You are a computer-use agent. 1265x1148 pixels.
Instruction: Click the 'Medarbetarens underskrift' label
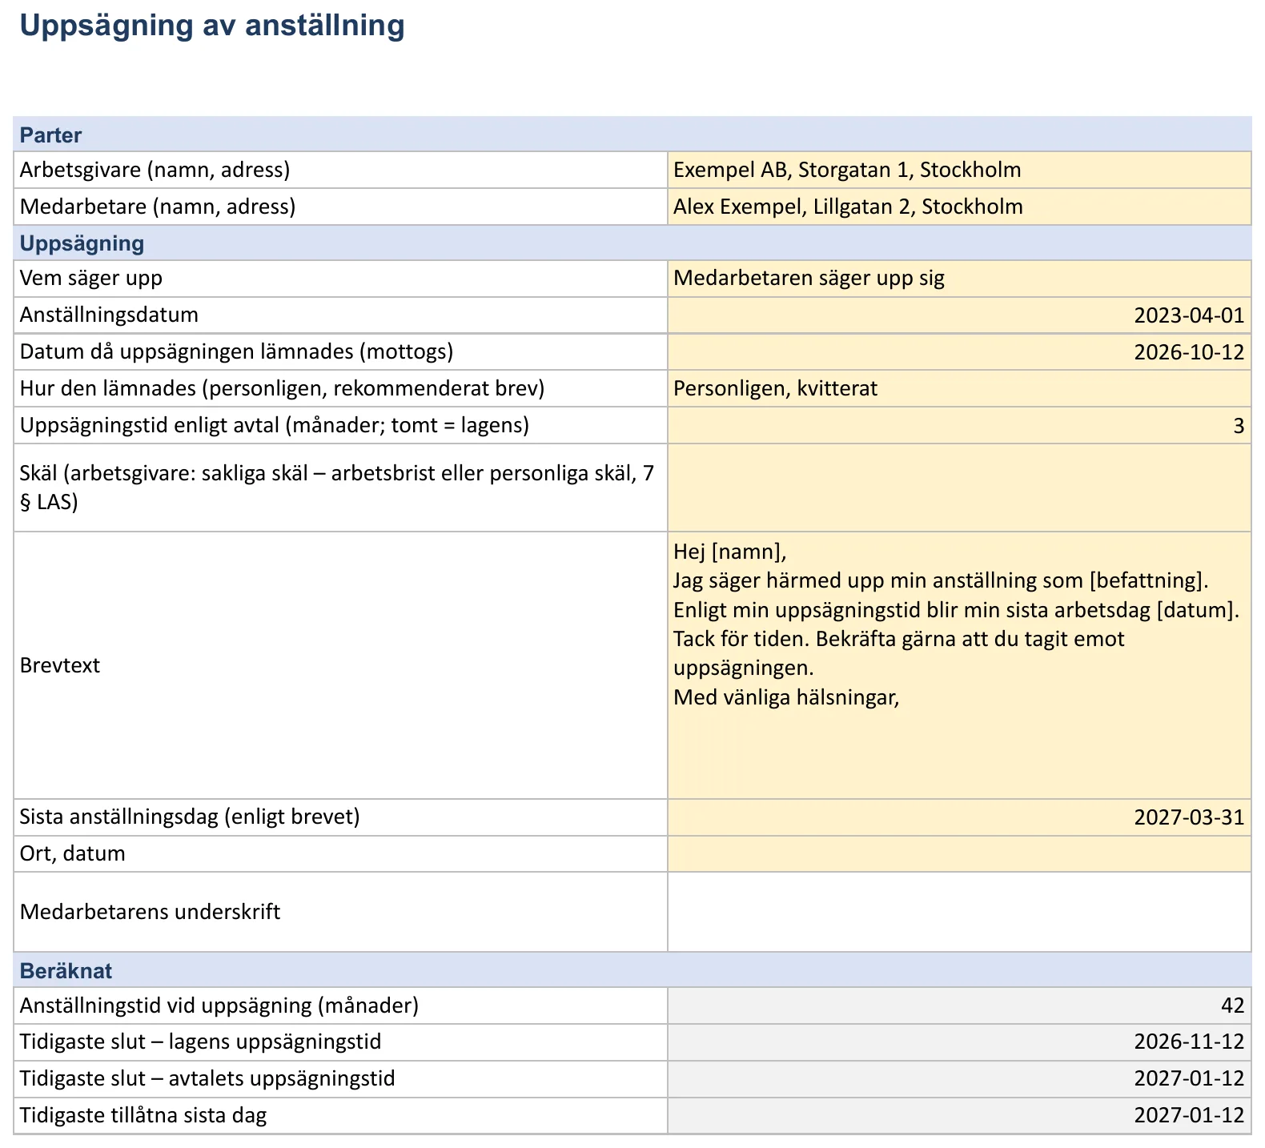click(150, 912)
